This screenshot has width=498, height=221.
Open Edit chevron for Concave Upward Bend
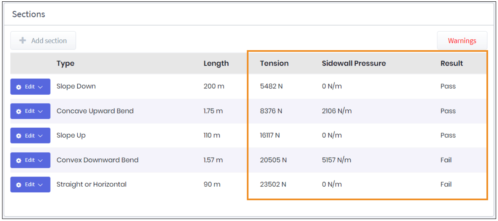[x=40, y=111]
